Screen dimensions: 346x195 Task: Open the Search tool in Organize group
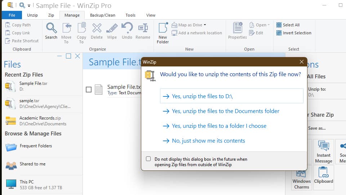tap(51, 31)
